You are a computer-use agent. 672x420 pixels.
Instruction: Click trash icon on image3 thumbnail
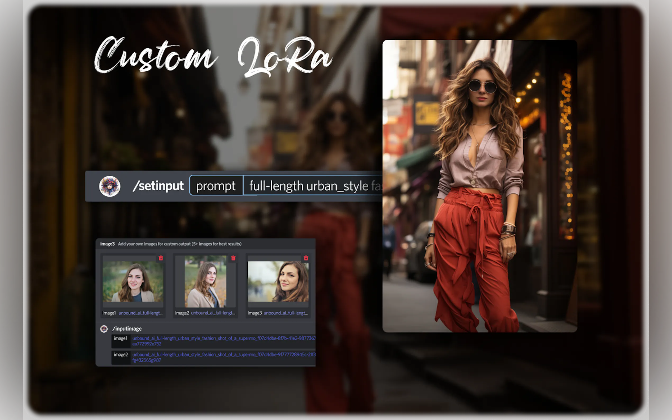(x=306, y=258)
